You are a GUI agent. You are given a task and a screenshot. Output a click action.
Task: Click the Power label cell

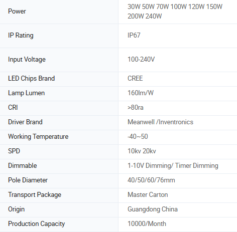59,12
